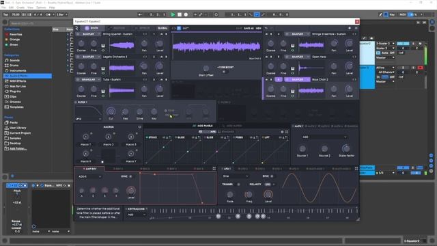This screenshot has height=246, width=437.
Task: Click the Scale Factor knob
Action: pyautogui.click(x=346, y=148)
